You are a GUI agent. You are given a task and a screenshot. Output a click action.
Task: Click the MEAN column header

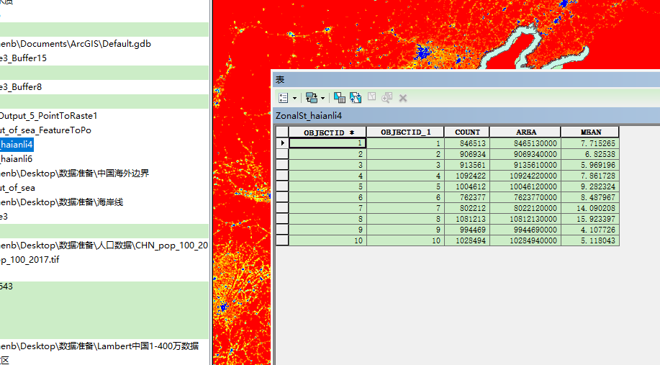point(590,132)
